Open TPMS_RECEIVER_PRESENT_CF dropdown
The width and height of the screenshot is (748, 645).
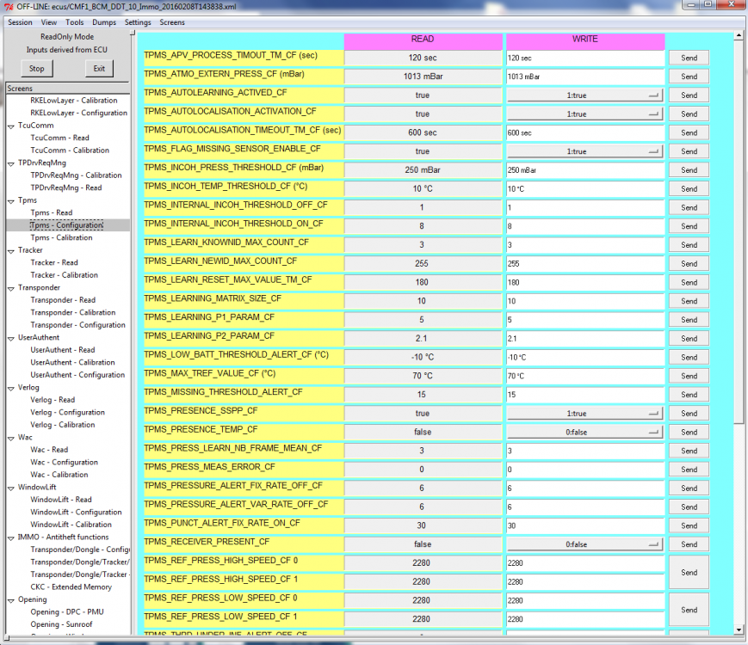pyautogui.click(x=584, y=544)
